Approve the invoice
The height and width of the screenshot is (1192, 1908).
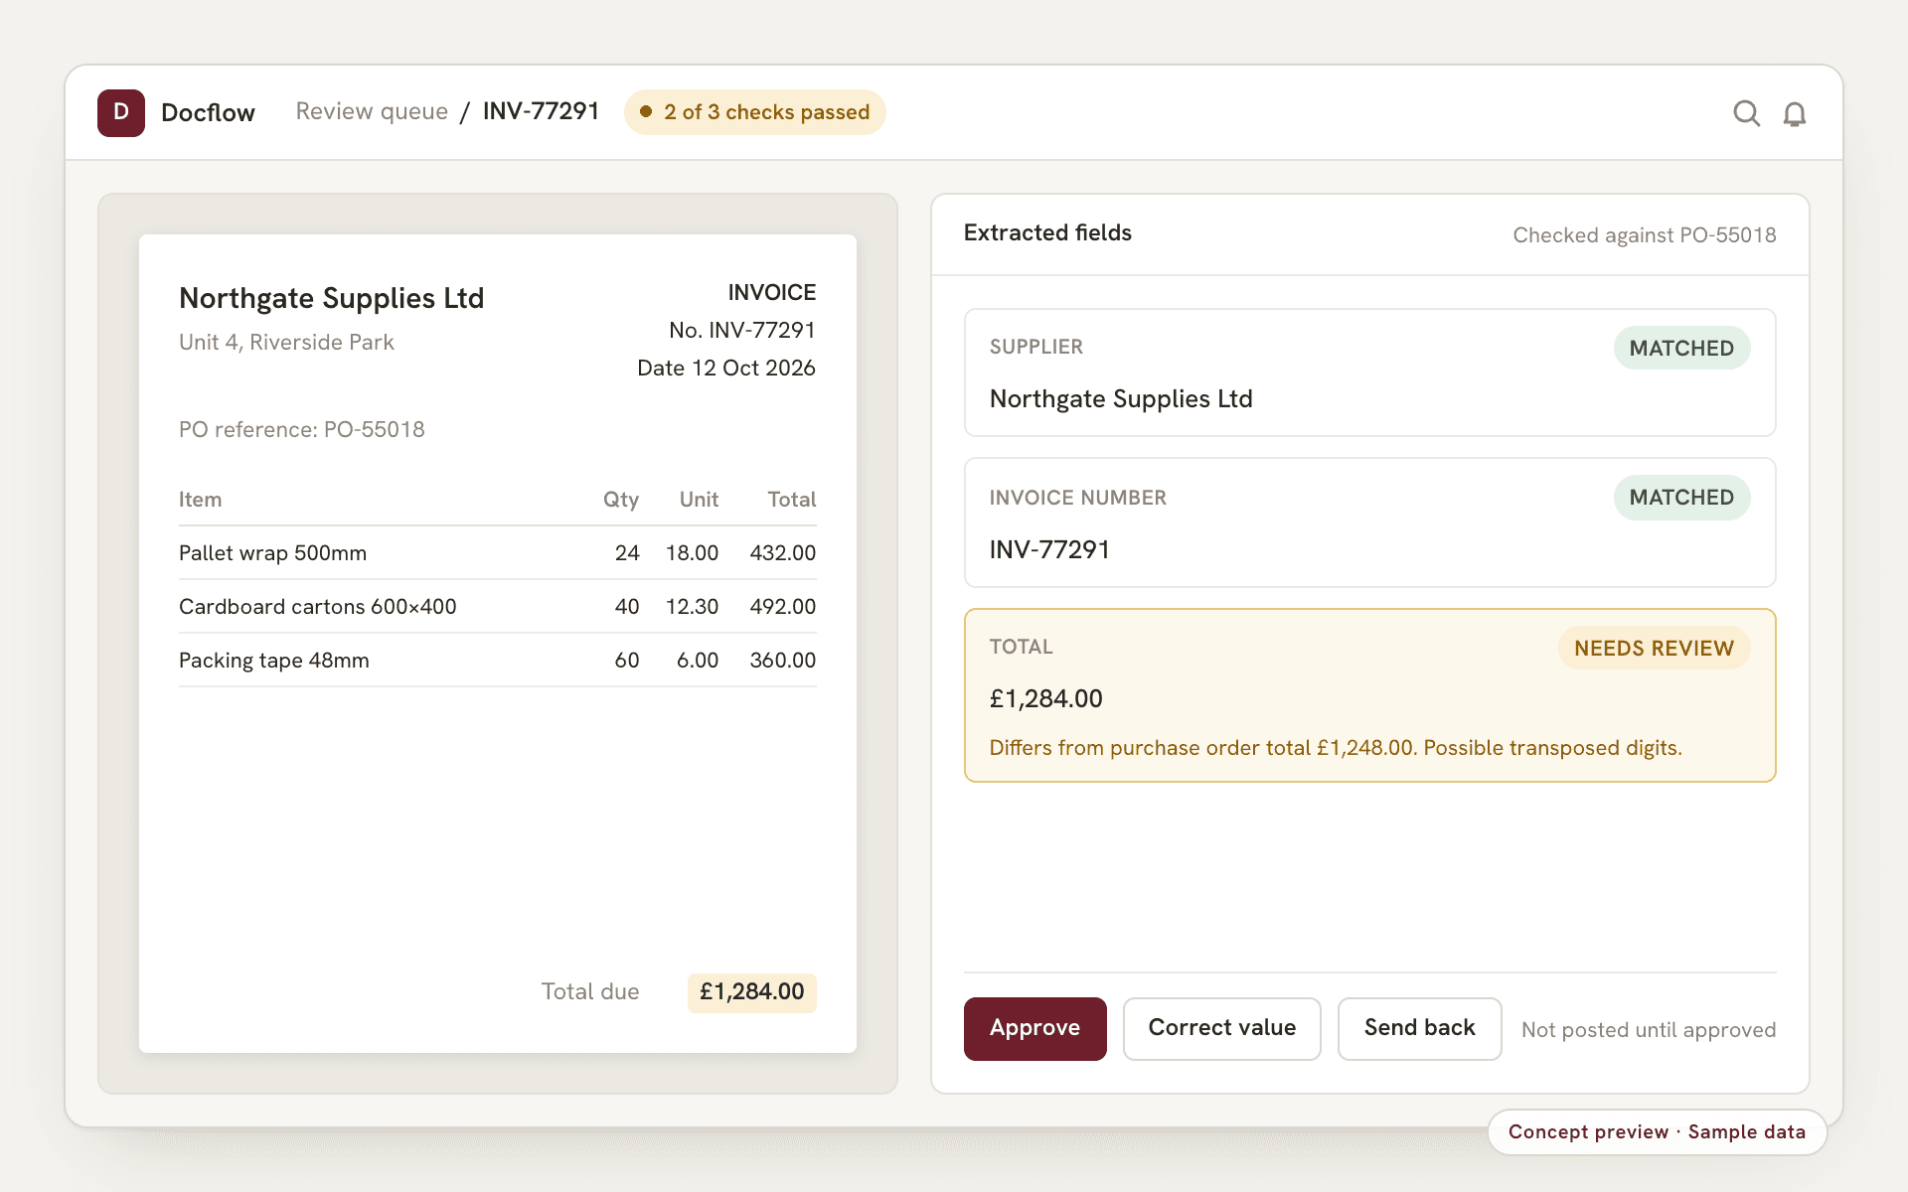click(1034, 1028)
